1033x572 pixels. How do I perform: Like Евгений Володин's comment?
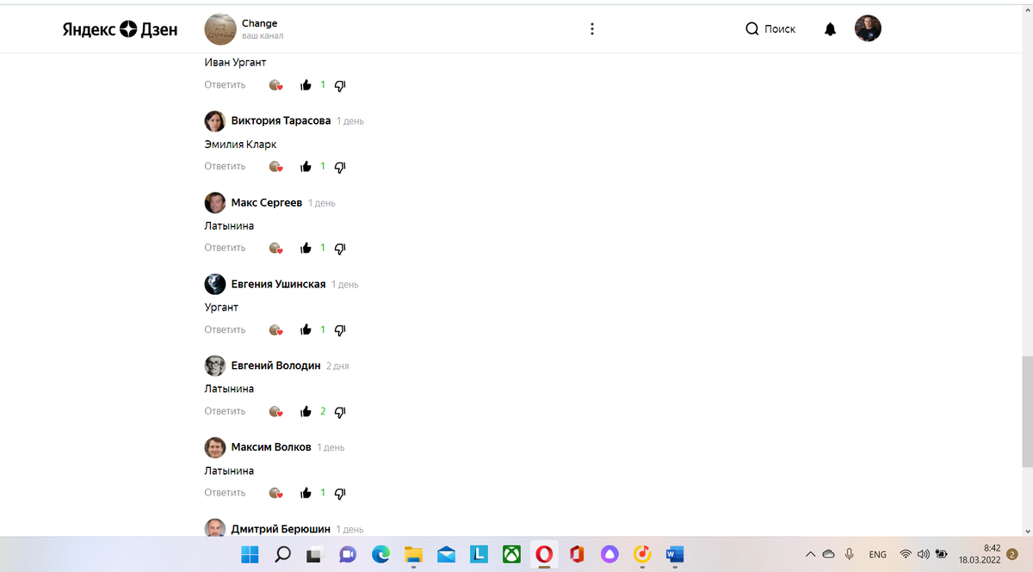(x=306, y=411)
